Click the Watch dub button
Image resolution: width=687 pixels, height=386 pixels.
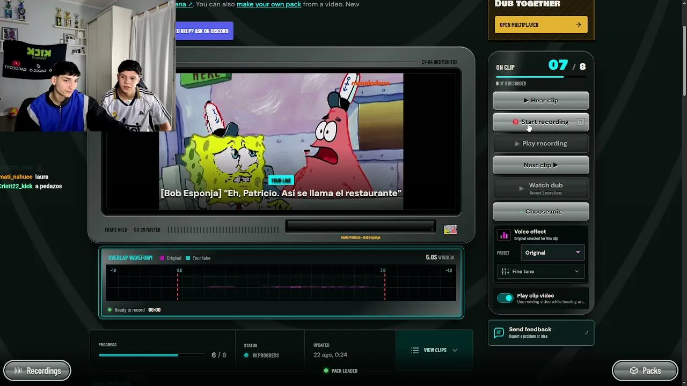[540, 188]
